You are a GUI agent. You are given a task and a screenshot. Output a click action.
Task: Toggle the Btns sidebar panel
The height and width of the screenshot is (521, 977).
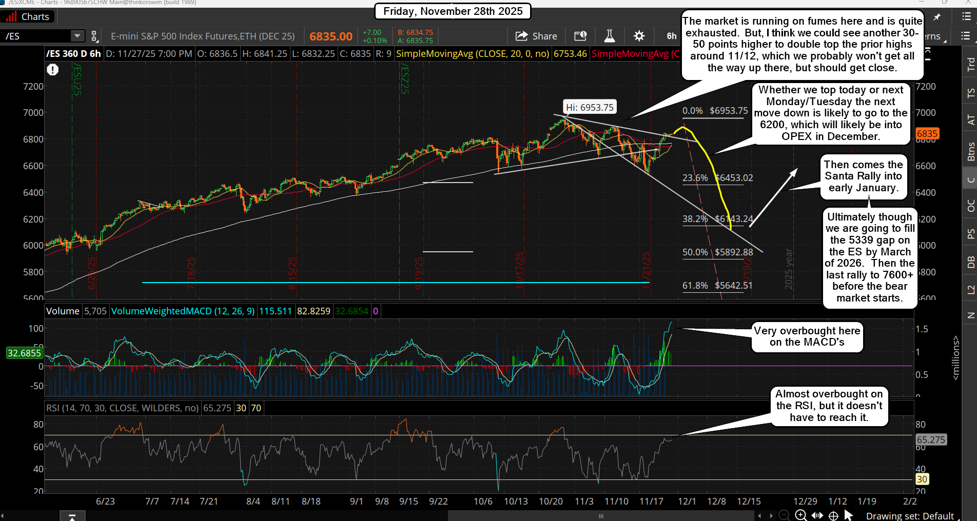970,152
